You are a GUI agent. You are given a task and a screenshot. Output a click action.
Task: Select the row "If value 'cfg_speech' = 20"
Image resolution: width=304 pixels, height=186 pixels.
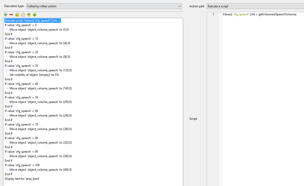click(21, 52)
